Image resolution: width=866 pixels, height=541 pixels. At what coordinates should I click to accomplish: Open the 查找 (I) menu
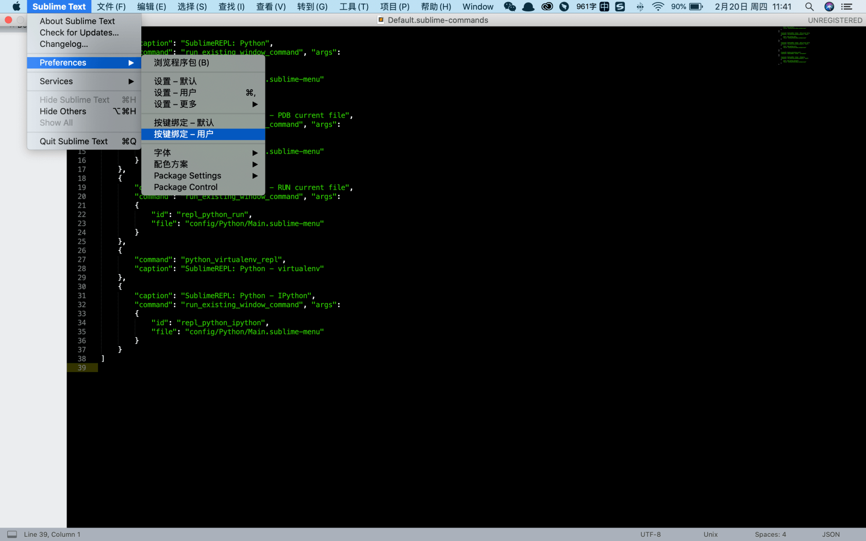coord(231,7)
